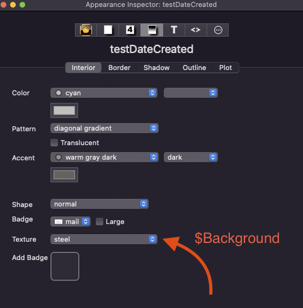Select the white document inspector icon
The height and width of the screenshot is (308, 303).
pyautogui.click(x=108, y=30)
